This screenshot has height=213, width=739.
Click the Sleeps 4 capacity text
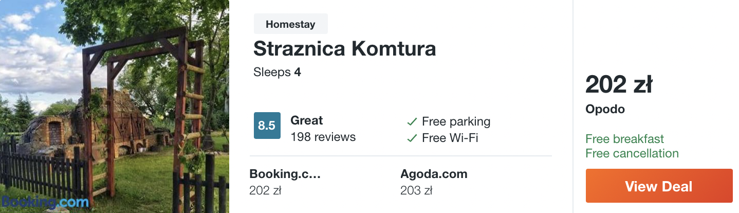[277, 72]
